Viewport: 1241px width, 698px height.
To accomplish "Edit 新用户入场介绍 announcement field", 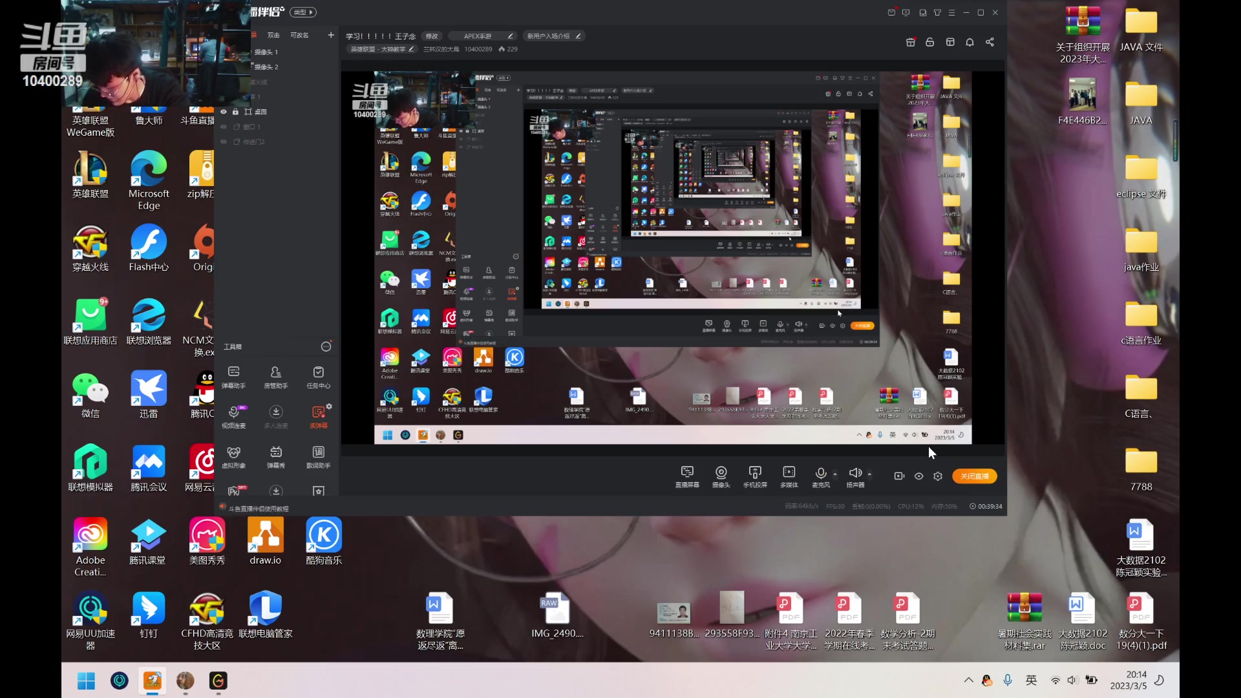I will tap(554, 36).
